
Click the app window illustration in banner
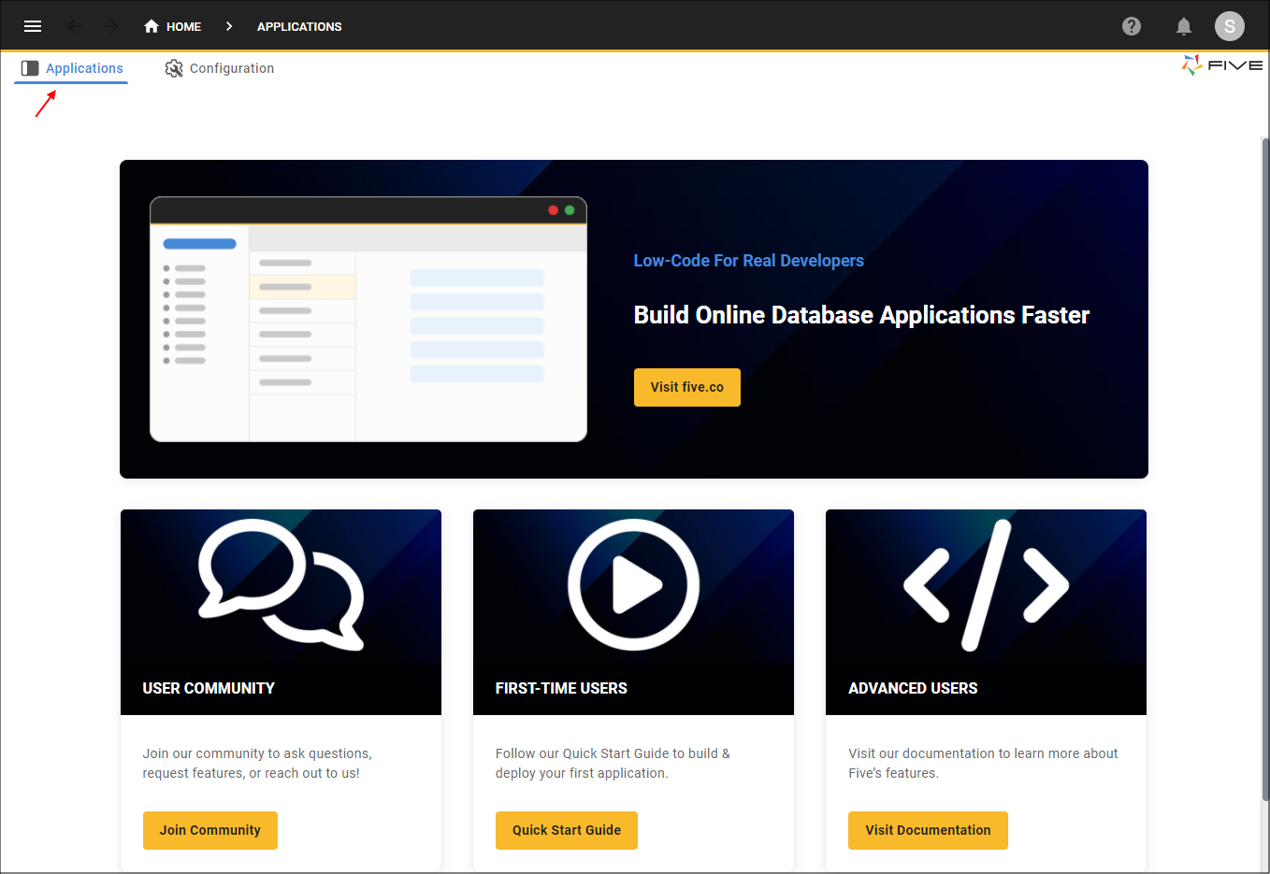[368, 319]
